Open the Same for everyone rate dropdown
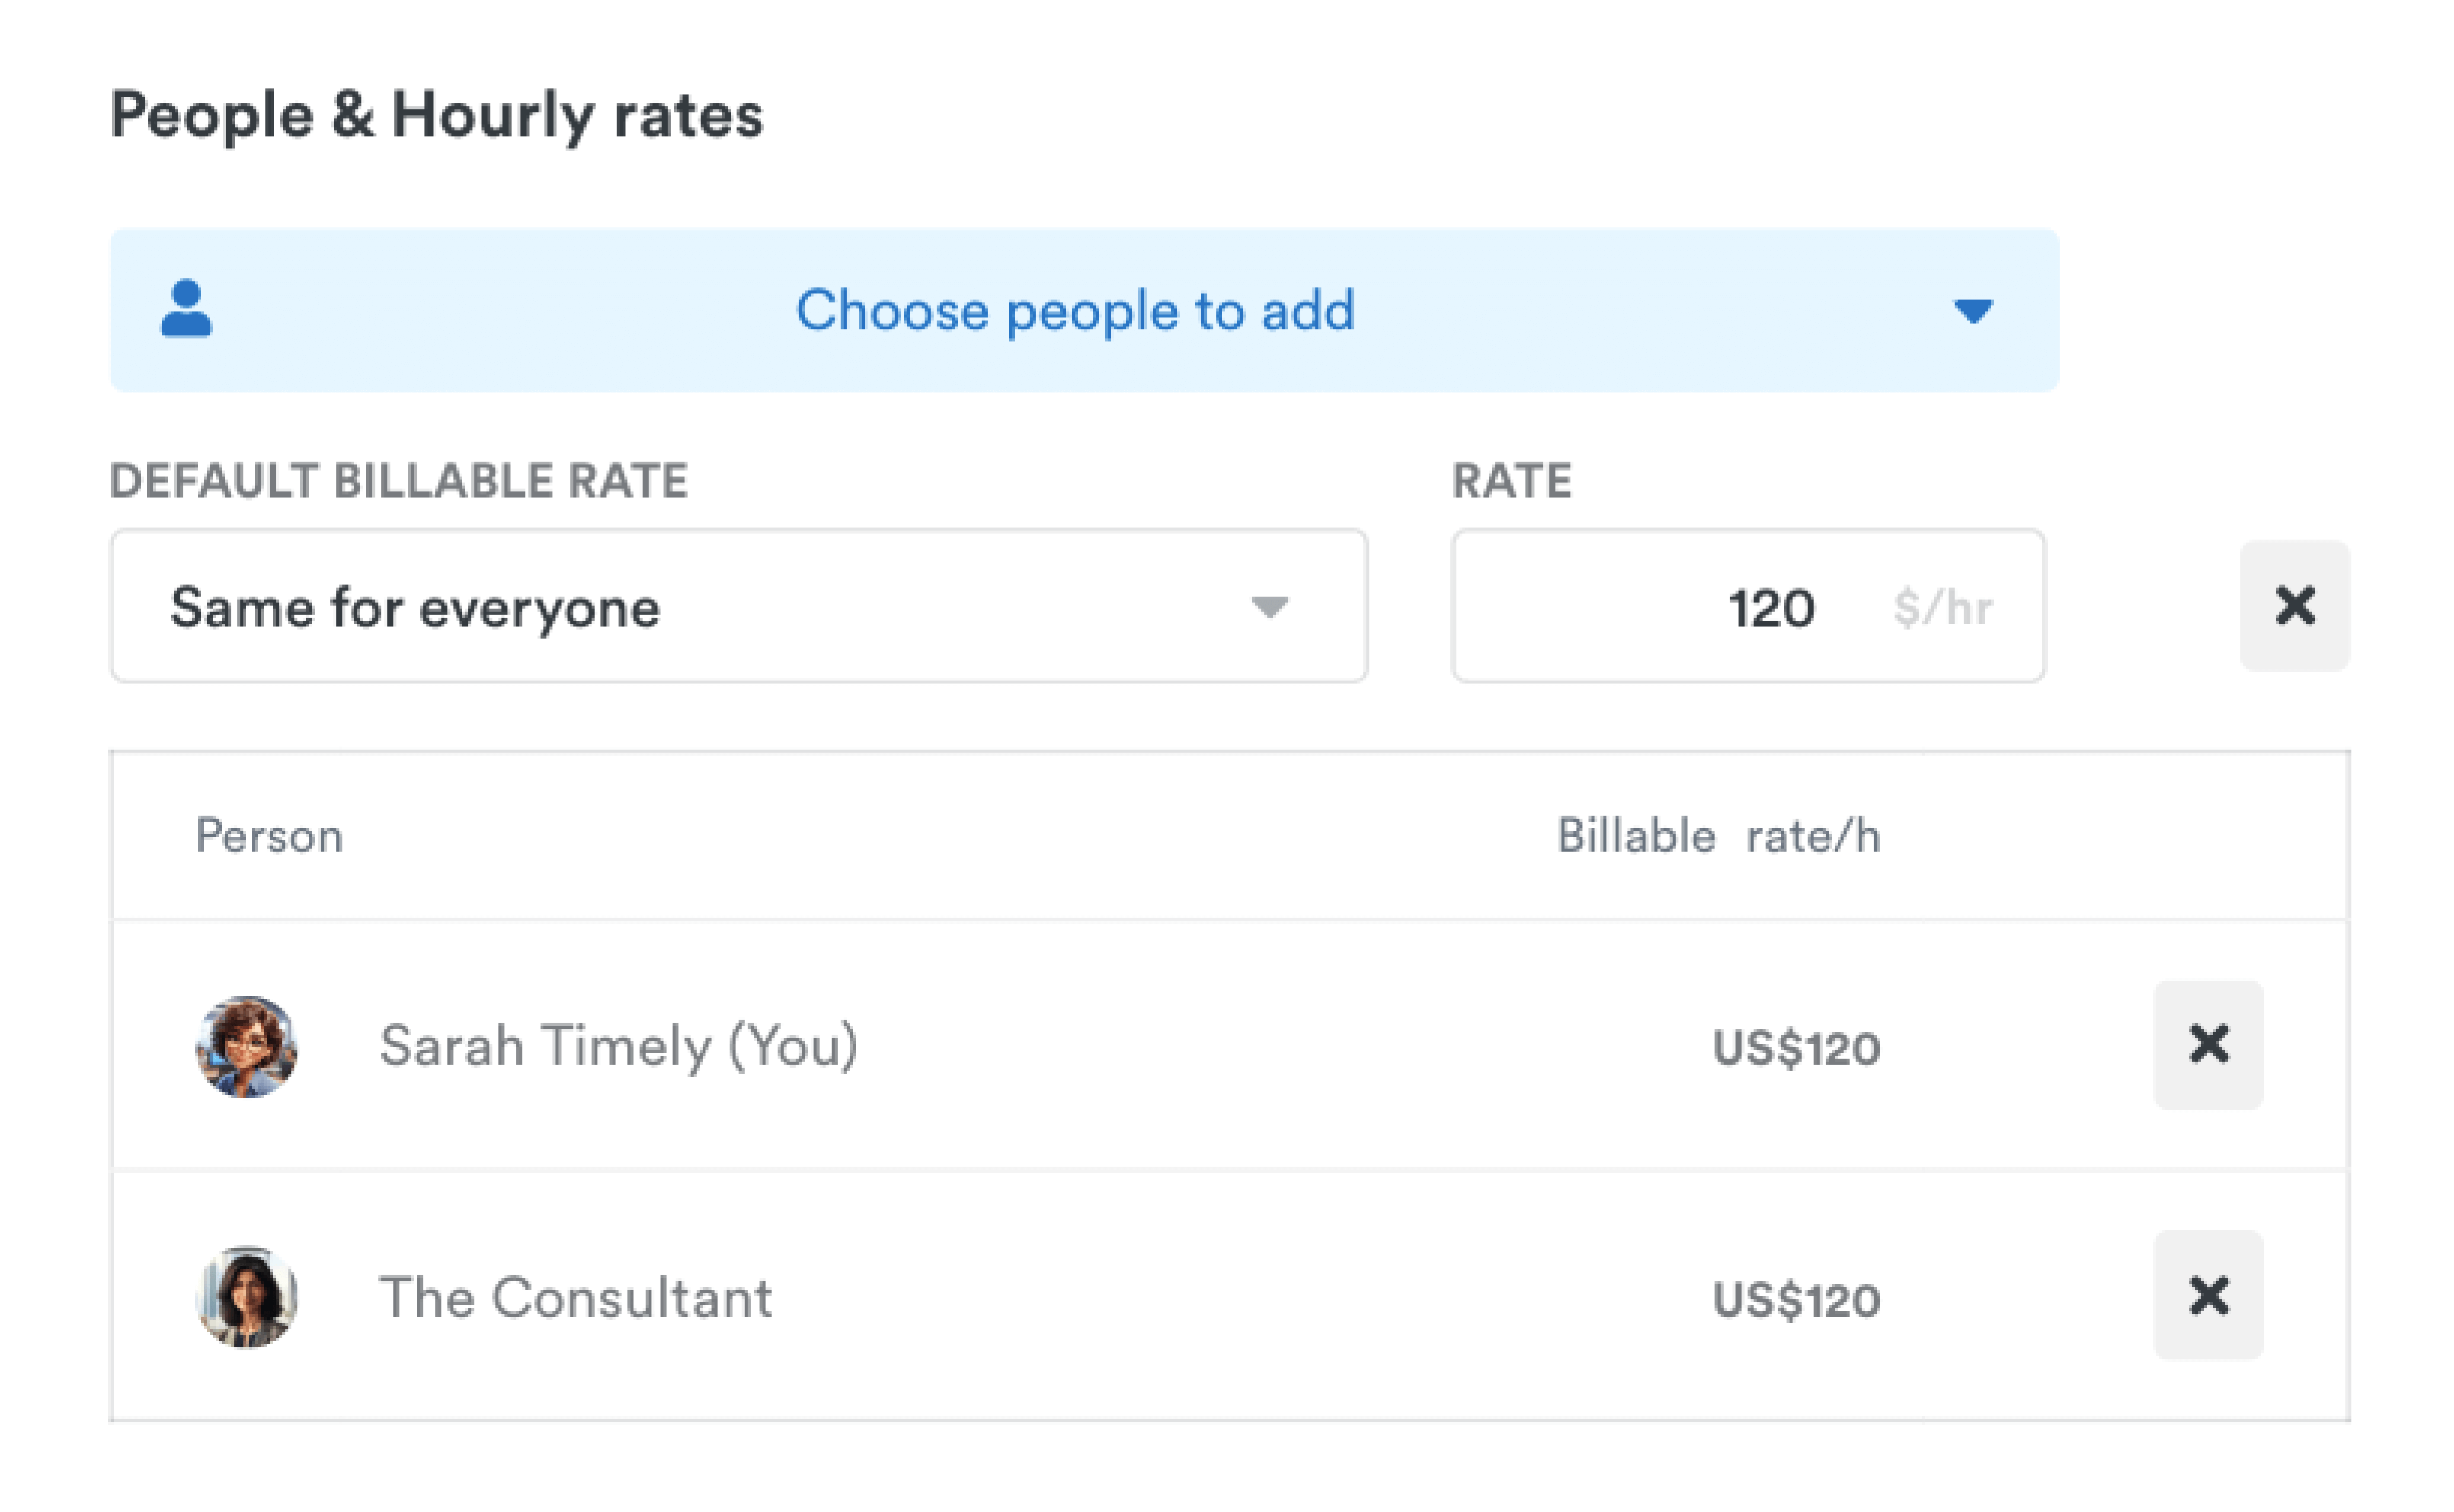2454x1512 pixels. coord(738,606)
